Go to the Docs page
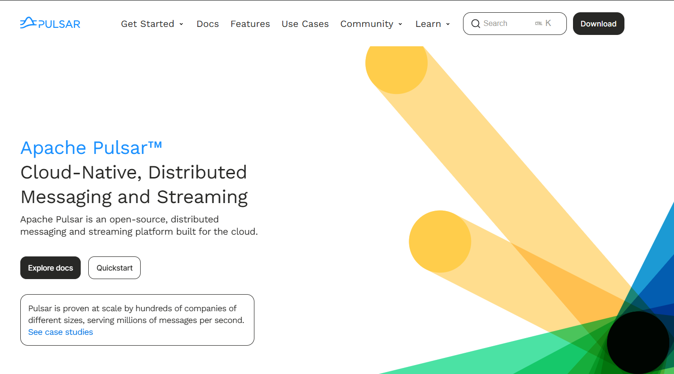The width and height of the screenshot is (674, 374). click(x=208, y=24)
